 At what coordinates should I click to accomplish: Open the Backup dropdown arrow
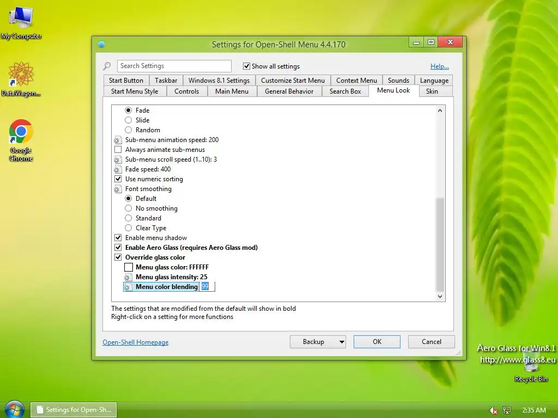click(x=342, y=342)
